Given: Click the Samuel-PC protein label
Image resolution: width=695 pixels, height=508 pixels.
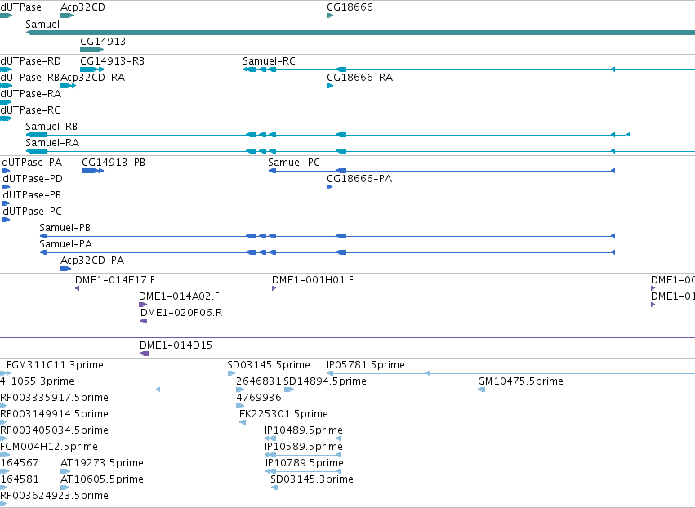Looking at the screenshot, I should coord(294,163).
